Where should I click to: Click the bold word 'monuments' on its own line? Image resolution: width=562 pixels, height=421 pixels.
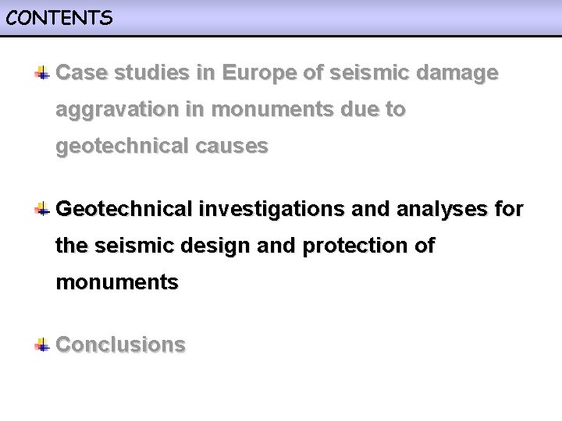pos(117,282)
